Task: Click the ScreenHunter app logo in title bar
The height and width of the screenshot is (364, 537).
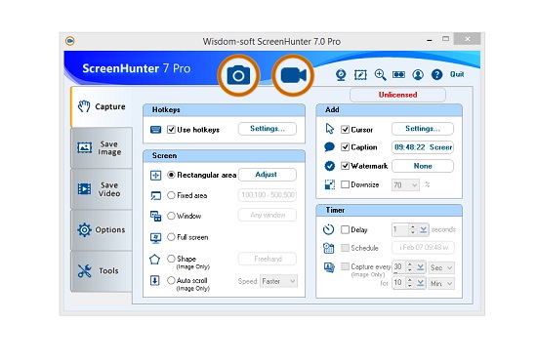Action: (70, 41)
